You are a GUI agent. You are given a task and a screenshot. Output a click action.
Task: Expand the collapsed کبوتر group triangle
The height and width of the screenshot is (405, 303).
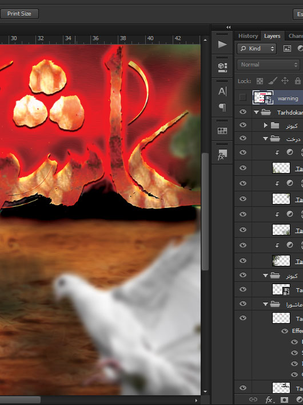tap(266, 125)
